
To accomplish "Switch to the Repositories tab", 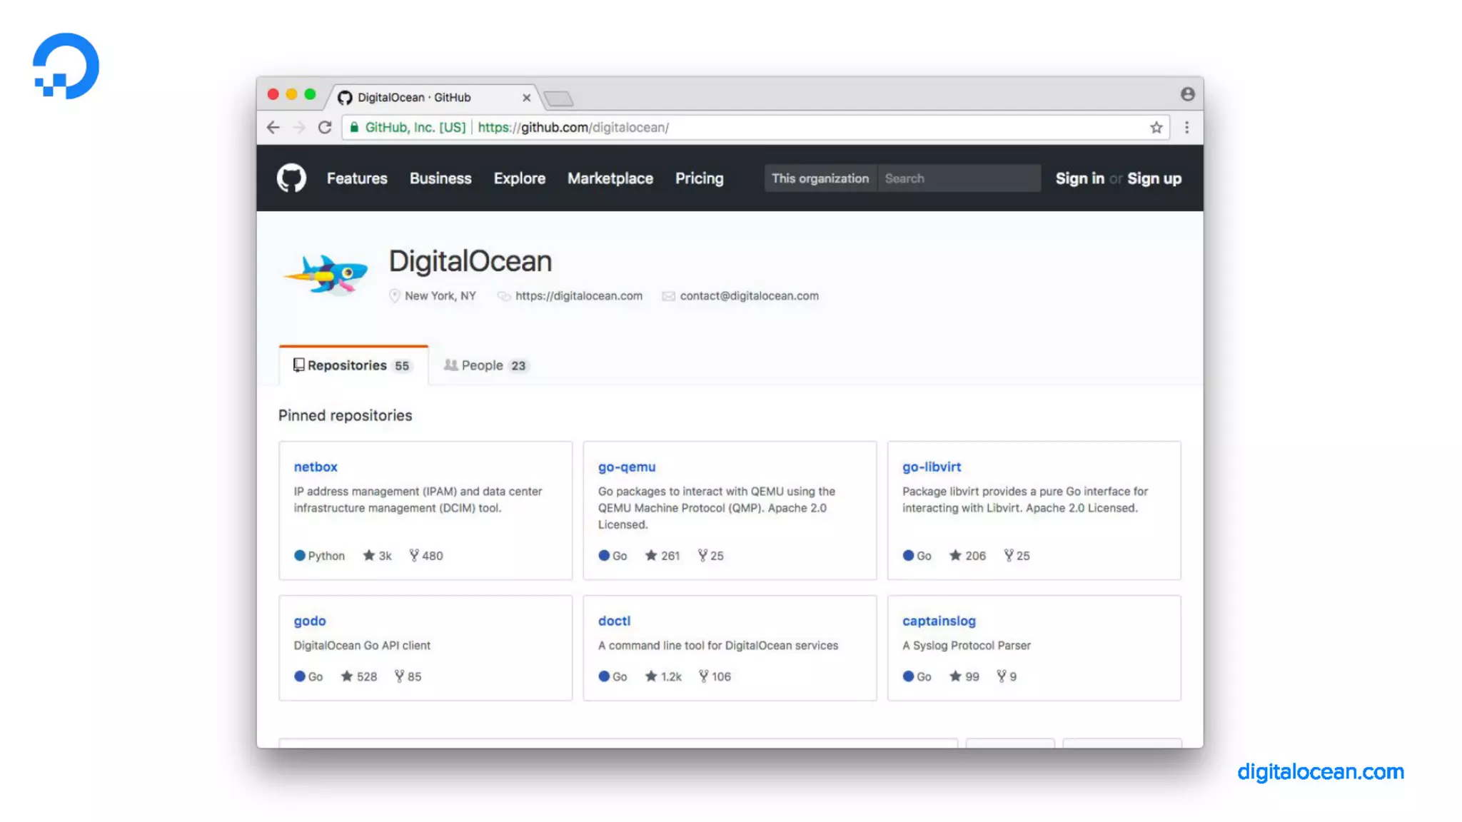I will click(x=353, y=365).
